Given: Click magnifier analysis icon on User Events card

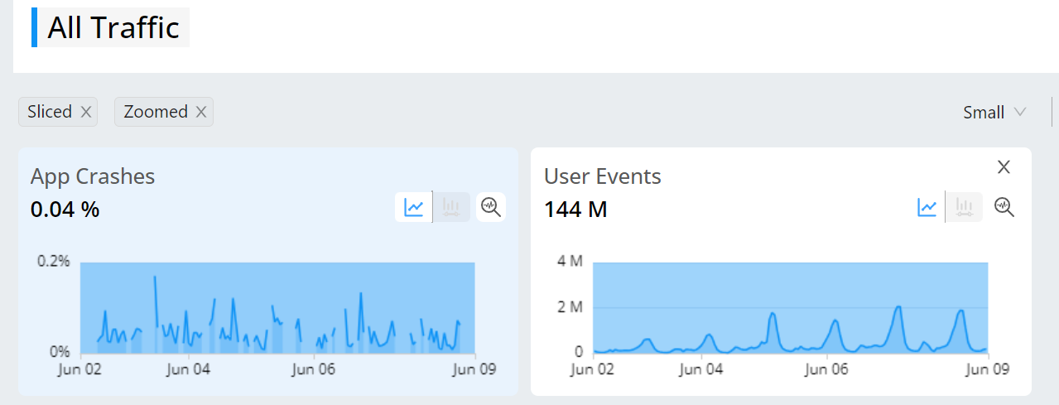Looking at the screenshot, I should point(1004,207).
